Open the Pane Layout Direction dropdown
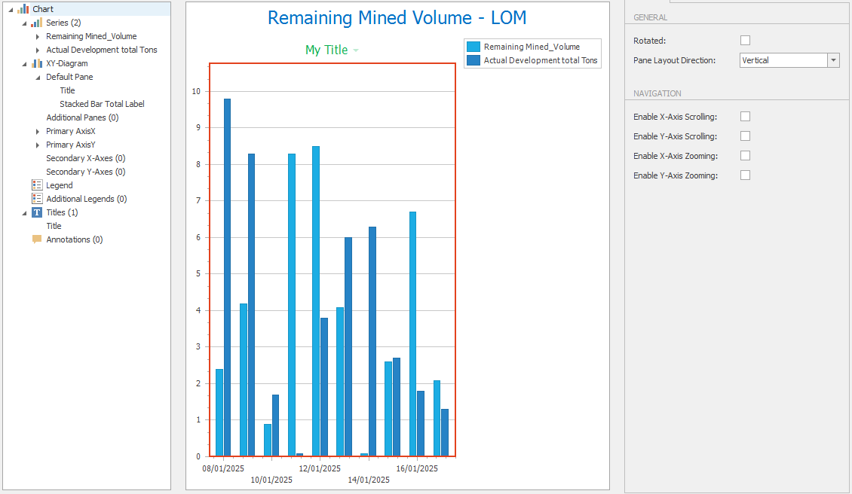Screen dimensions: 852x494 833,60
